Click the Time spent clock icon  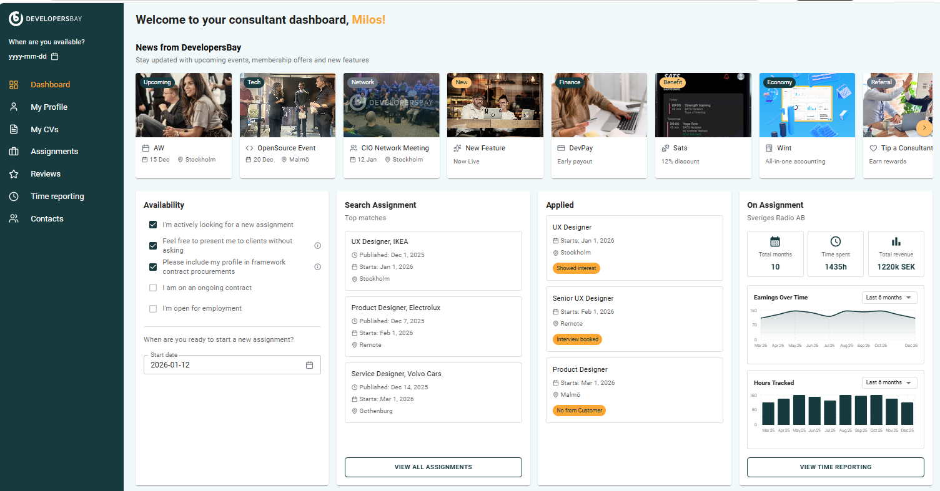tap(836, 241)
